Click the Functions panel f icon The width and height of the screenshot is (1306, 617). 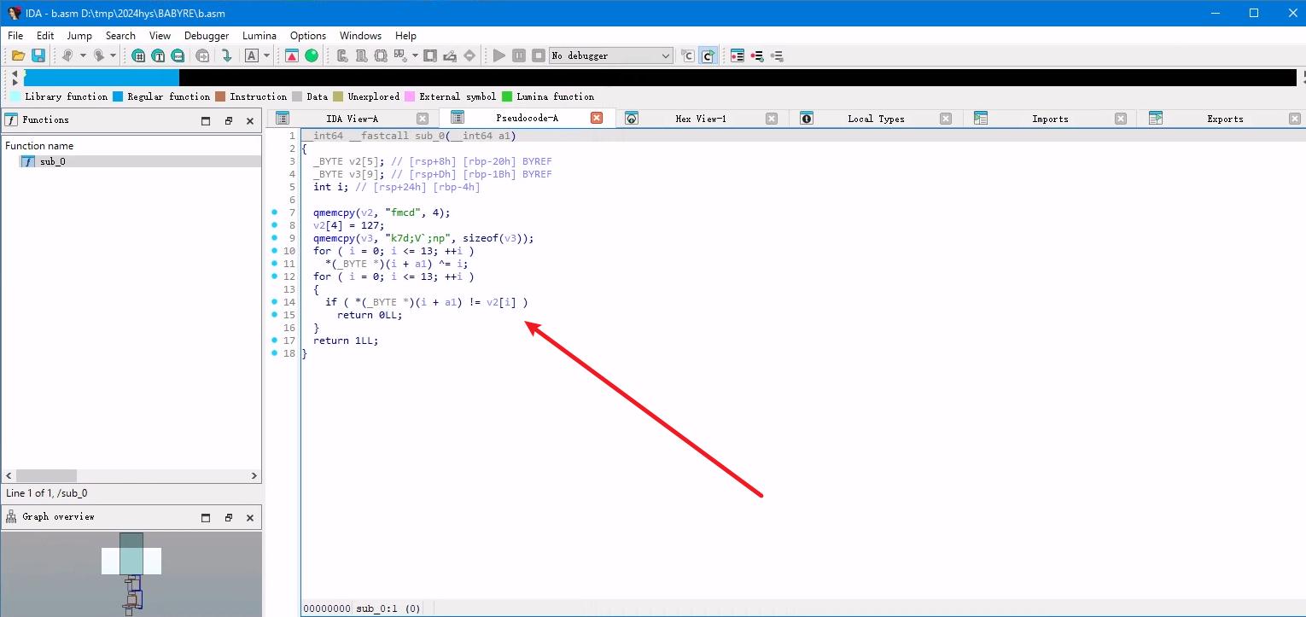tap(11, 120)
